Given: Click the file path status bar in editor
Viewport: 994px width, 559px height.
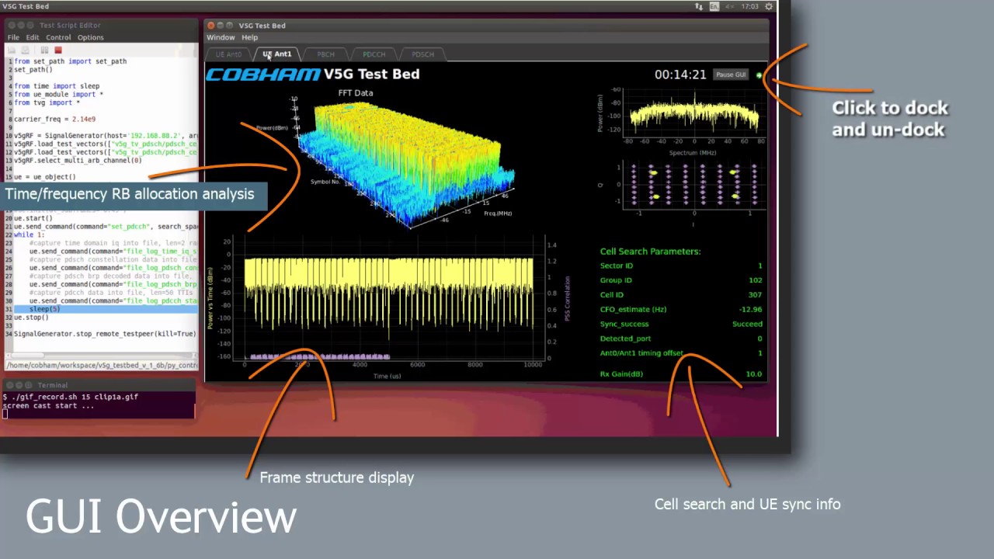Looking at the screenshot, I should pos(102,366).
